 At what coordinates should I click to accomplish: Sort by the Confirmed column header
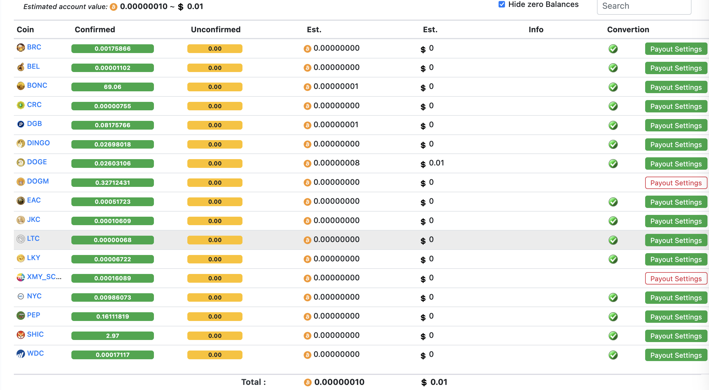(95, 30)
